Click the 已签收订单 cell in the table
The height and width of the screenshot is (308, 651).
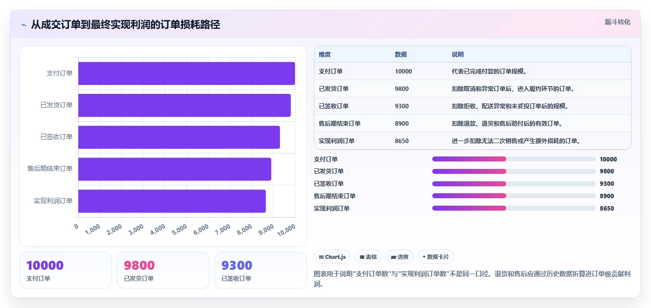coord(334,106)
